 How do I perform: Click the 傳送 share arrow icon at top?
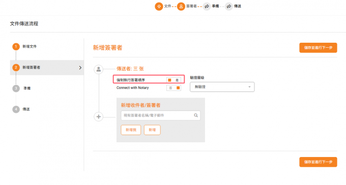click(x=229, y=7)
